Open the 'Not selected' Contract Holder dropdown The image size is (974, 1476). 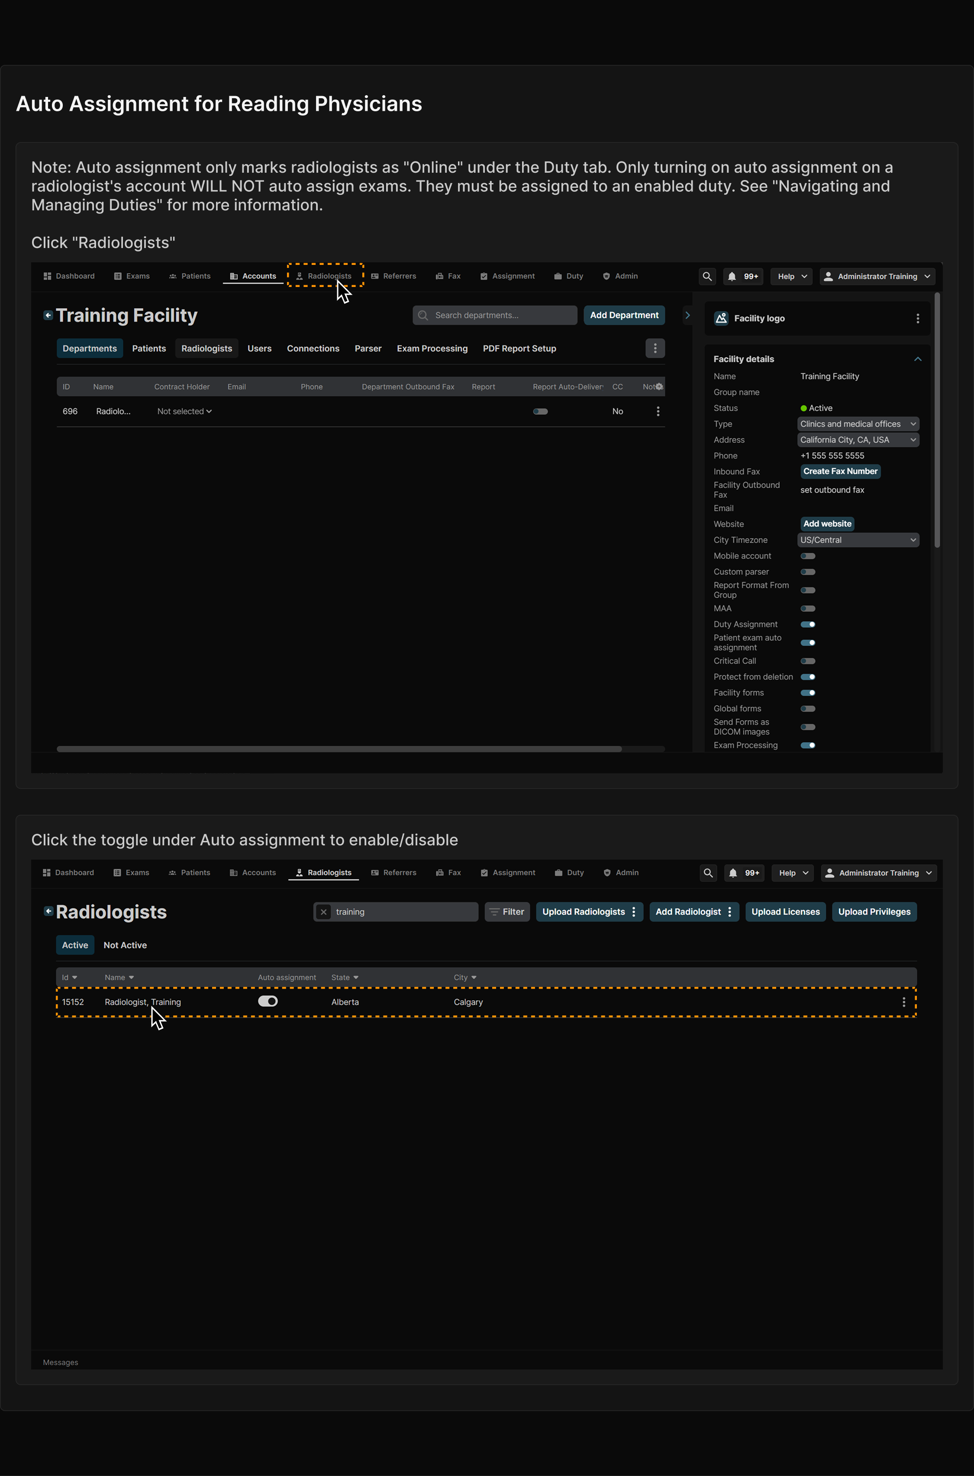pos(184,411)
